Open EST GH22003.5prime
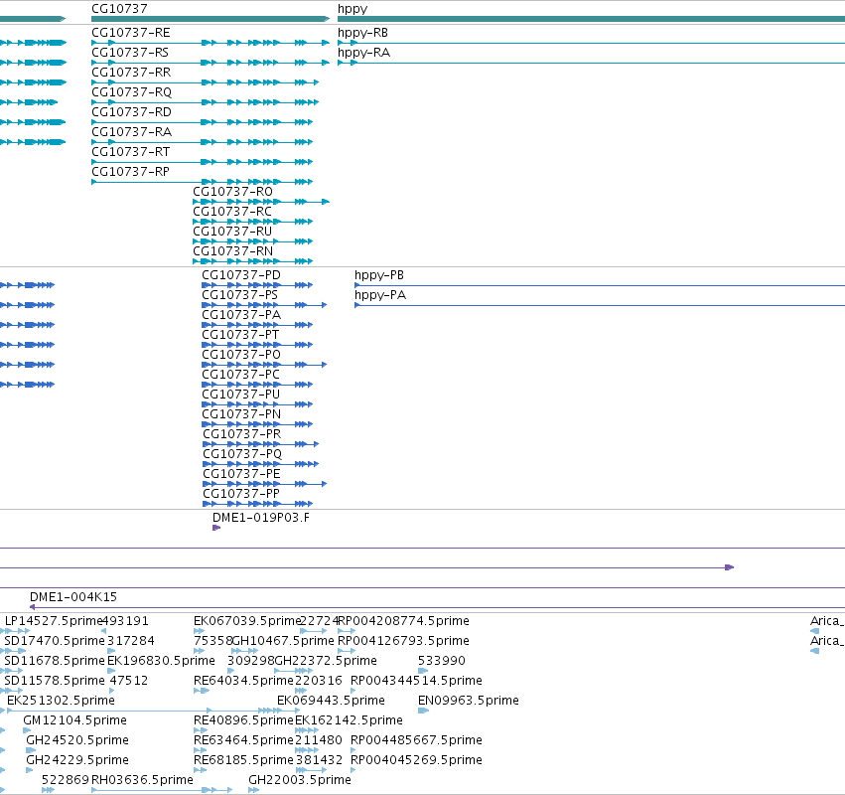Image resolution: width=845 pixels, height=795 pixels. [x=300, y=780]
